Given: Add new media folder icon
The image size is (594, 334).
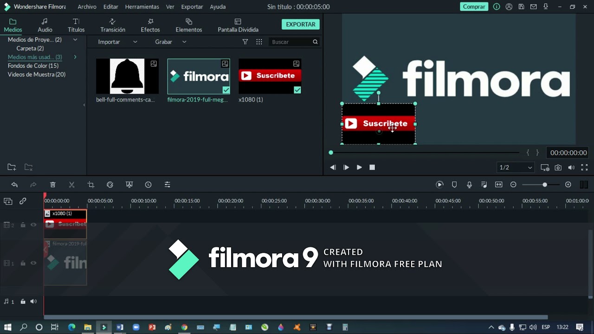Looking at the screenshot, I should [12, 167].
